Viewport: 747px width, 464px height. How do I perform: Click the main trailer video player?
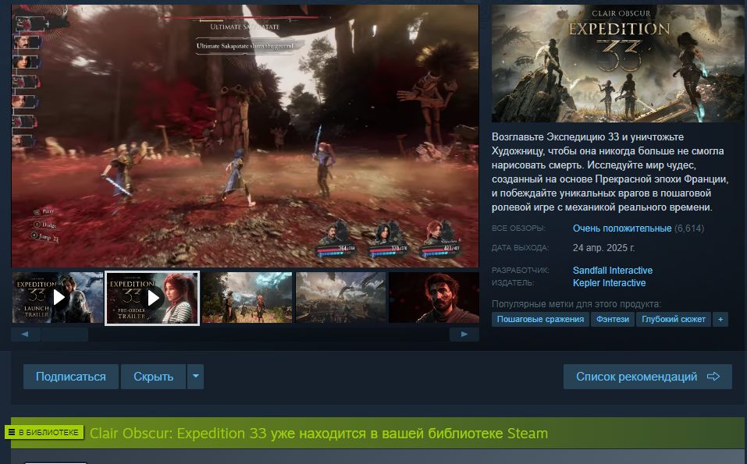(x=245, y=136)
